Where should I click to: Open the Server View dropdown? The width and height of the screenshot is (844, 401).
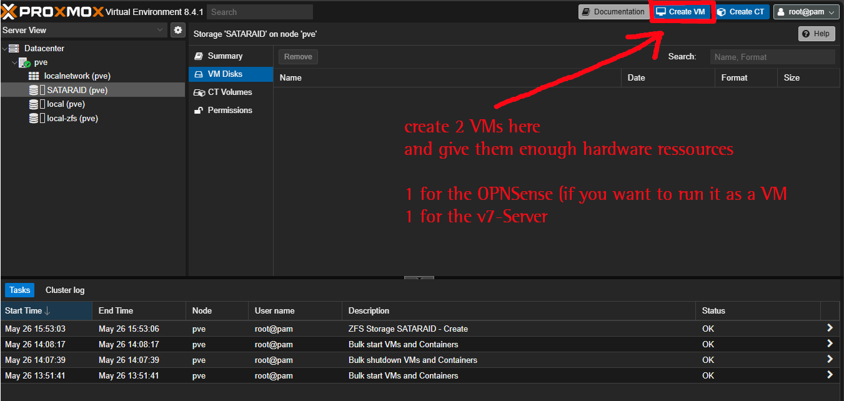point(161,30)
